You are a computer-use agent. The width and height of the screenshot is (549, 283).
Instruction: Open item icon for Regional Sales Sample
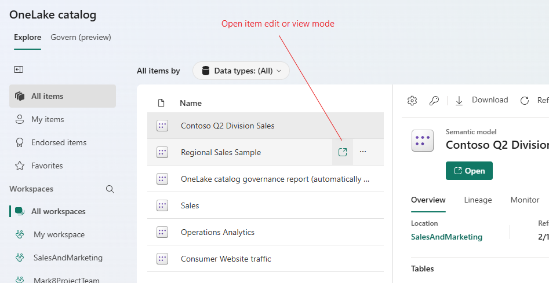click(343, 152)
